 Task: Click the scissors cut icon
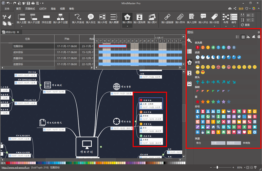[x=5, y=17]
